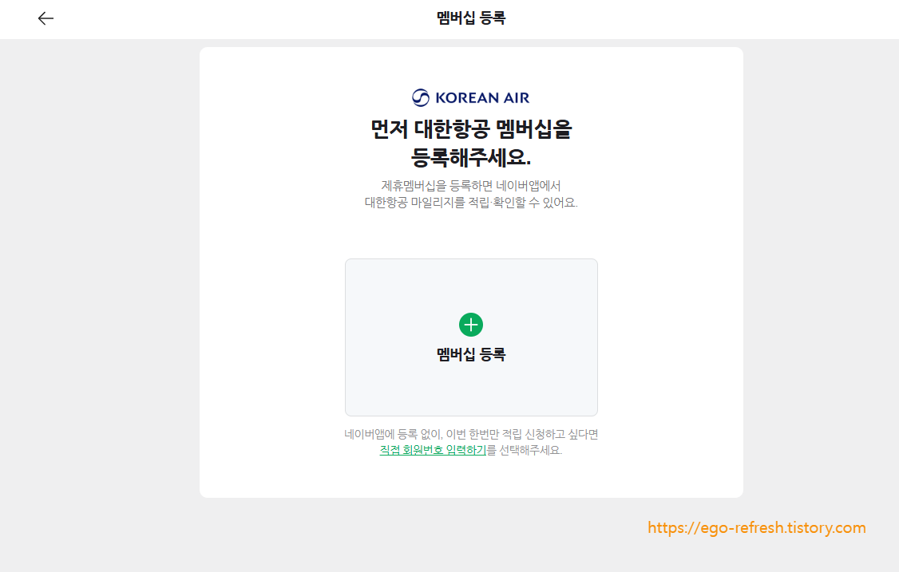Go back using the arrow icon
This screenshot has height=572, width=899.
tap(46, 18)
